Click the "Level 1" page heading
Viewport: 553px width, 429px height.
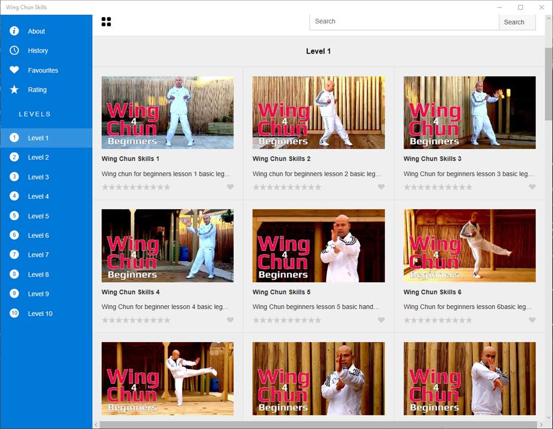pyautogui.click(x=318, y=51)
